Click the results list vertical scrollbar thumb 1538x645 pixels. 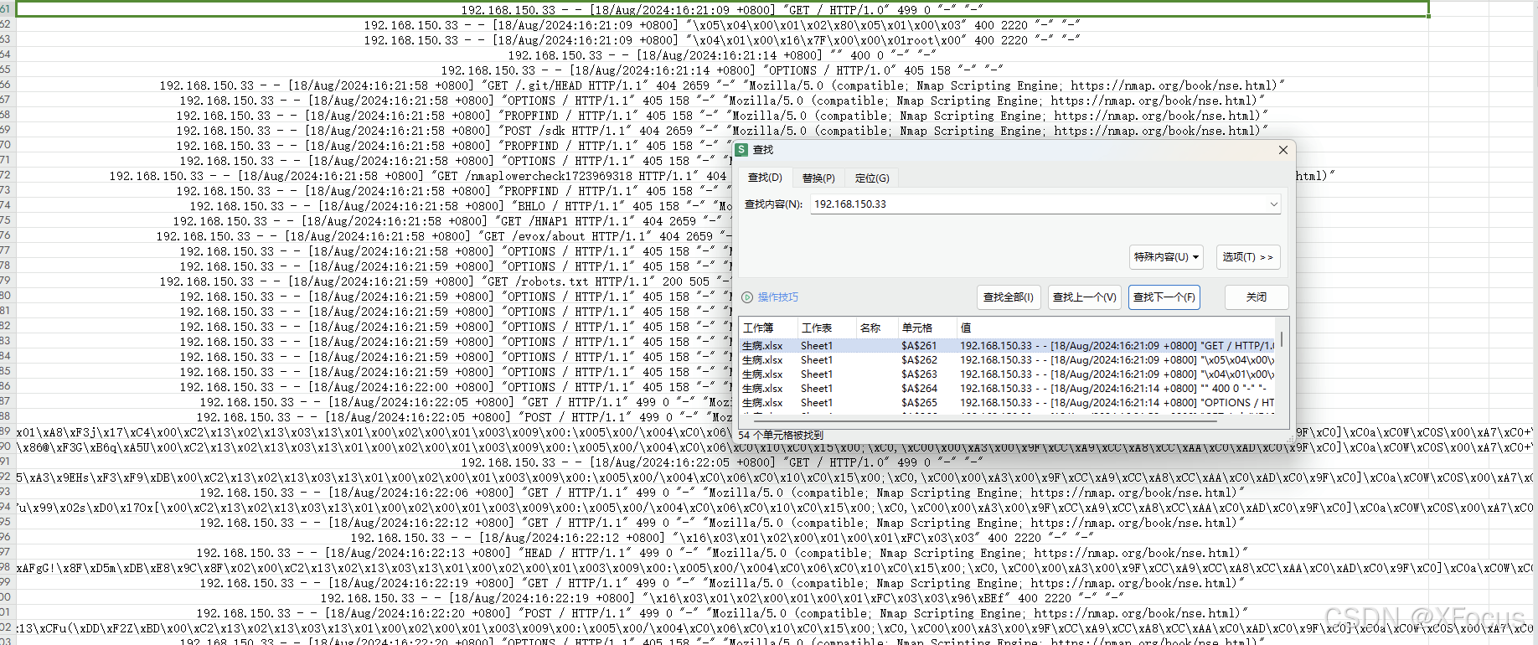pos(1282,339)
